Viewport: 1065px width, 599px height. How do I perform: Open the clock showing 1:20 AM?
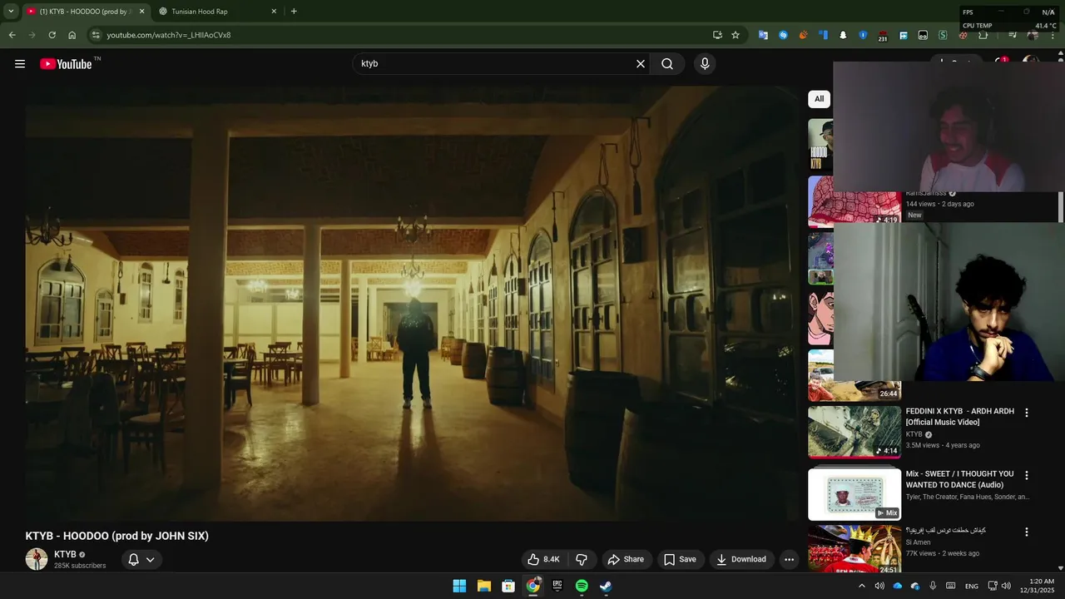coord(1037,586)
